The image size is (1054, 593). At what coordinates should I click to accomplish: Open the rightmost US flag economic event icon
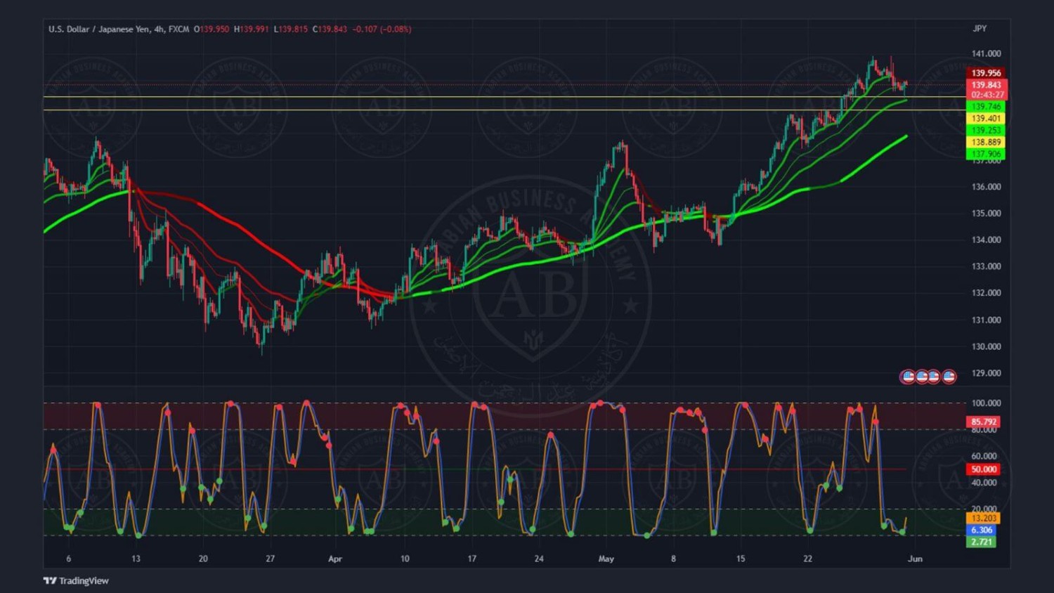[949, 377]
